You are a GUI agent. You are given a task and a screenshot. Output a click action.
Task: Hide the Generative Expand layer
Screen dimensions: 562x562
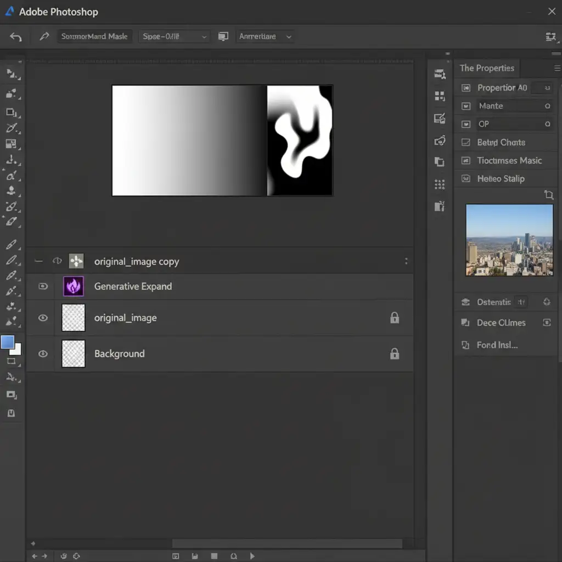[43, 286]
